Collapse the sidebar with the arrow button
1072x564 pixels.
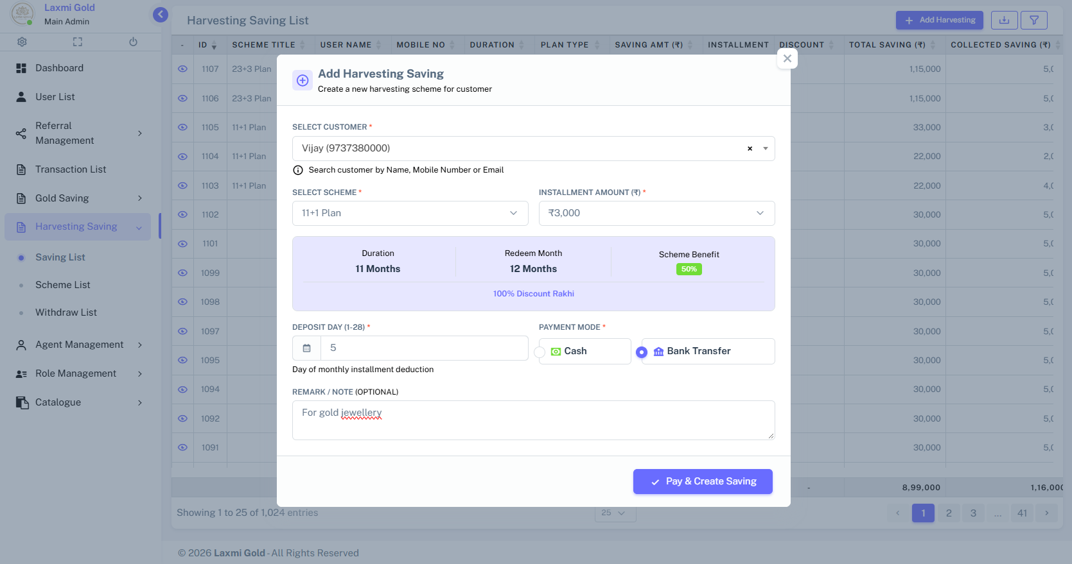[161, 14]
